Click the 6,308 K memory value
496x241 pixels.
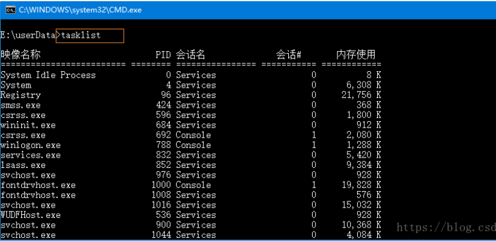point(364,85)
